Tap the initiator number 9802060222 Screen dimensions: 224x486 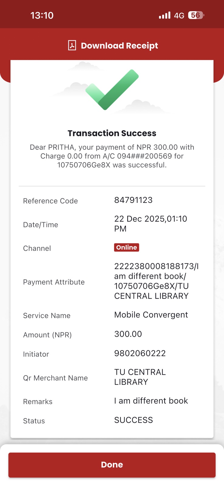[140, 353]
